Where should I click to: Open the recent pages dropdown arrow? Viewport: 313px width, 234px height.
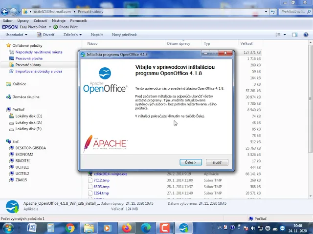pos(19,12)
